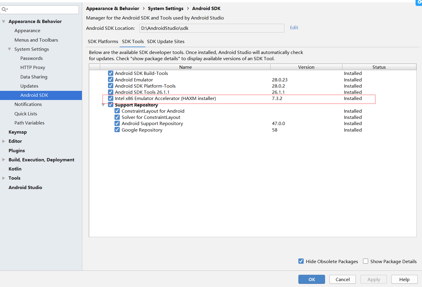Open Help for this dialog
This screenshot has height=287, width=422.
click(x=404, y=279)
